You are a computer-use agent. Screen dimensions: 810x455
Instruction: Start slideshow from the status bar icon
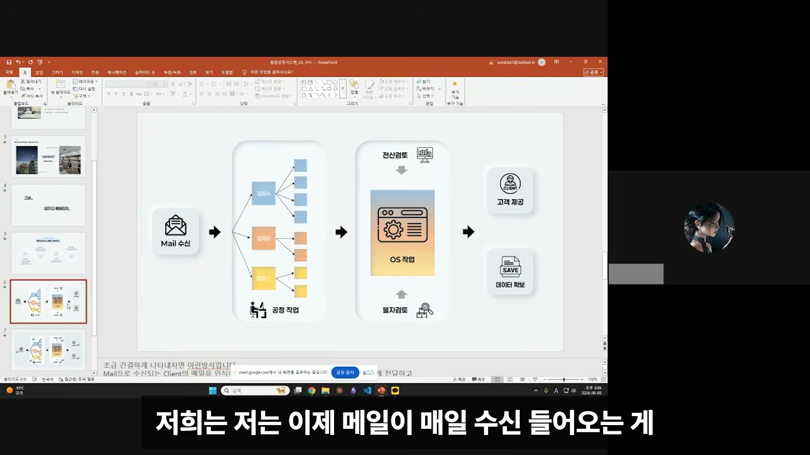pyautogui.click(x=535, y=380)
